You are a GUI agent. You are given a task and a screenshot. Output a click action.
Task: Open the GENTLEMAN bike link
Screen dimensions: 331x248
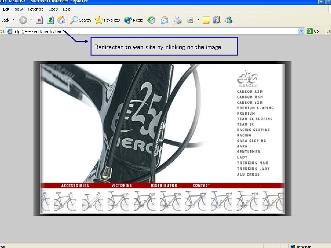[x=249, y=152]
